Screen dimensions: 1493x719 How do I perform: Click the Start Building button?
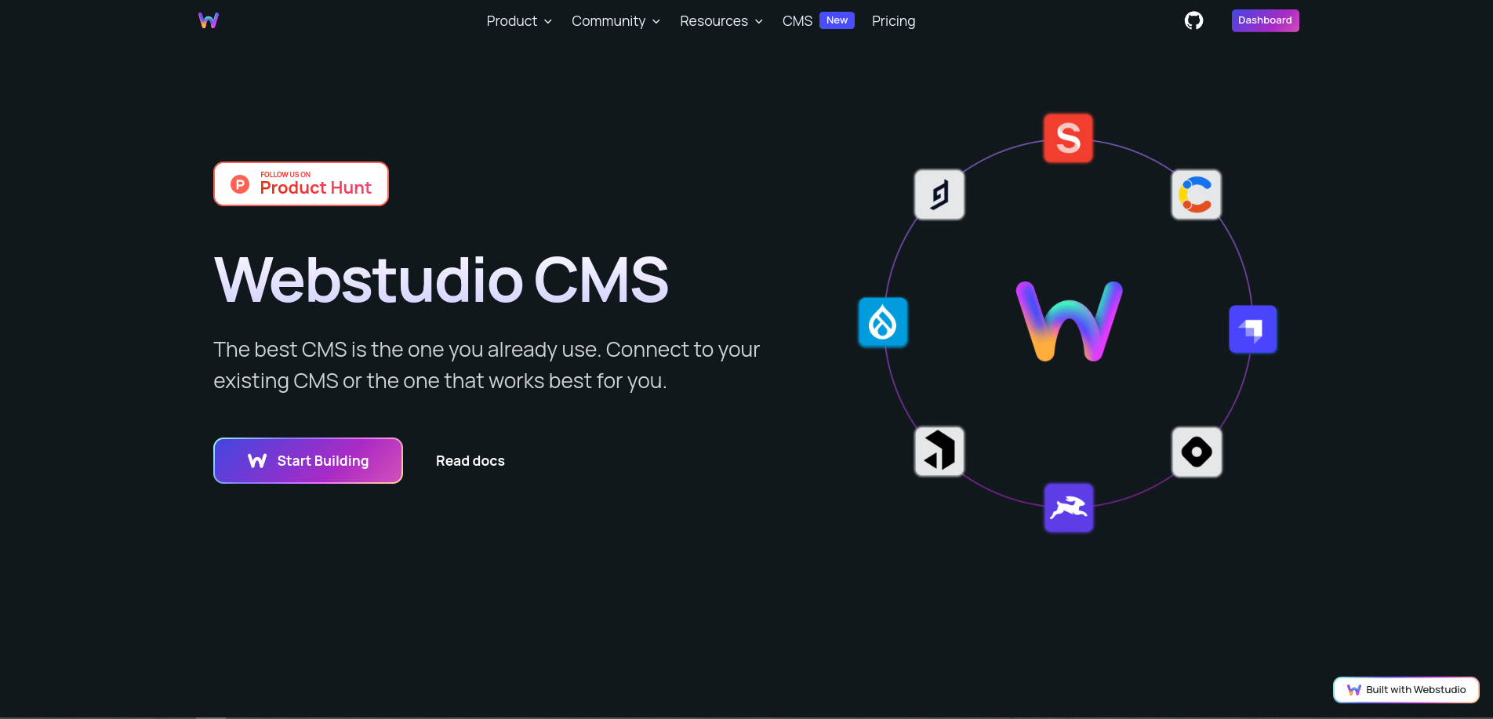pos(308,461)
